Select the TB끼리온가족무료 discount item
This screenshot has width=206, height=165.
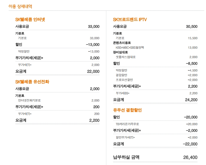(127, 124)
